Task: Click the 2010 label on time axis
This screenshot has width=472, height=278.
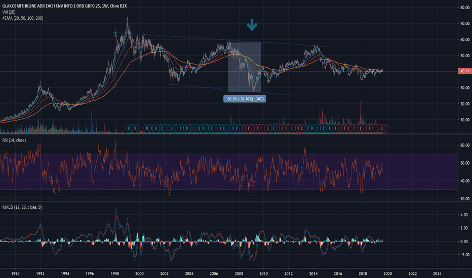Action: 264,273
